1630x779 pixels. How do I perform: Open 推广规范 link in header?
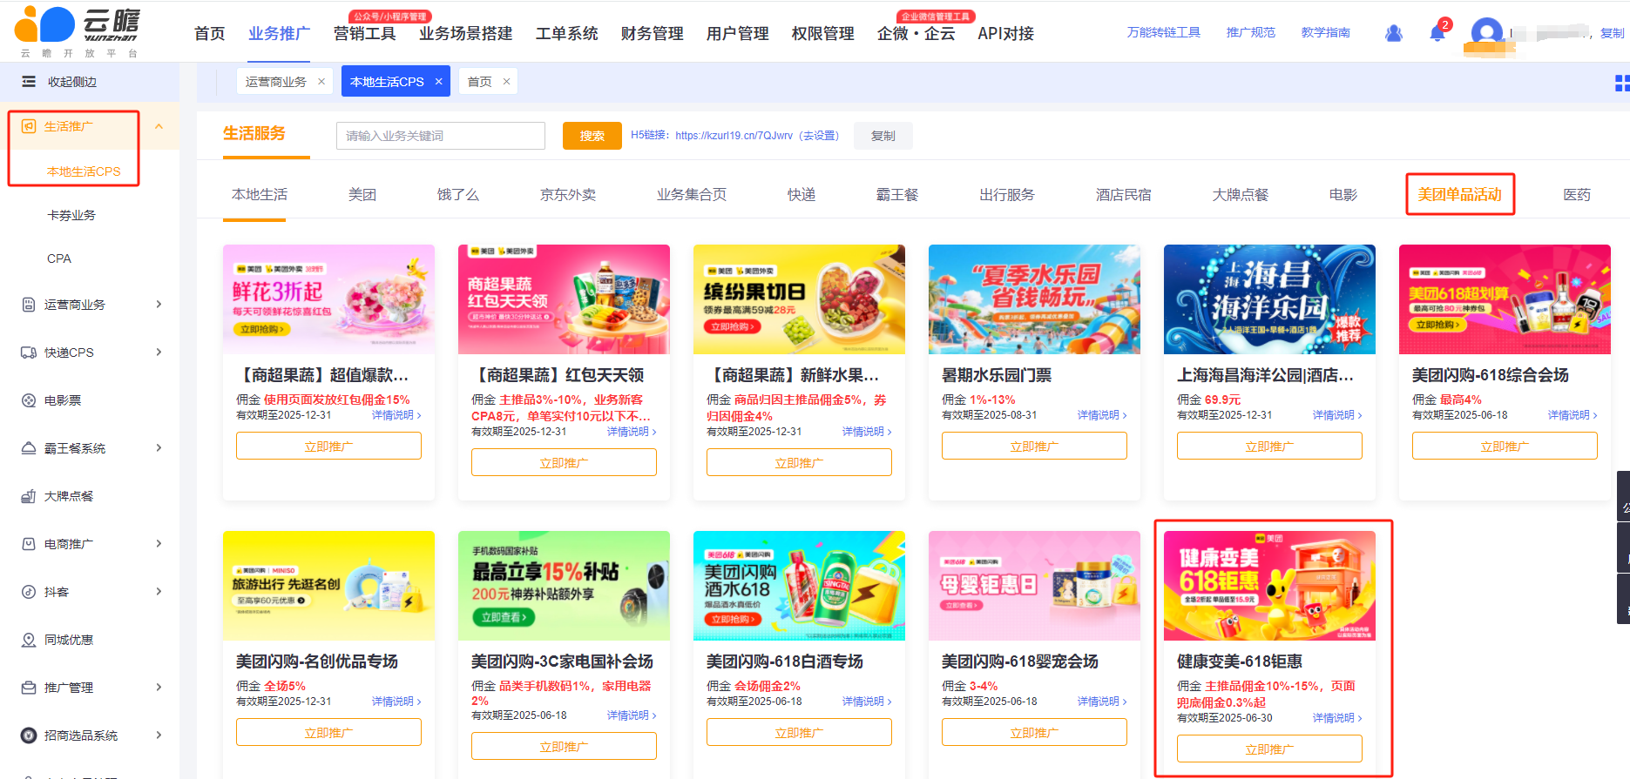click(x=1250, y=32)
